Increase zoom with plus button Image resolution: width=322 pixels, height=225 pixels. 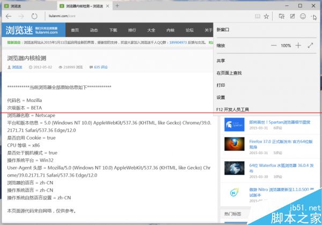tap(298, 46)
